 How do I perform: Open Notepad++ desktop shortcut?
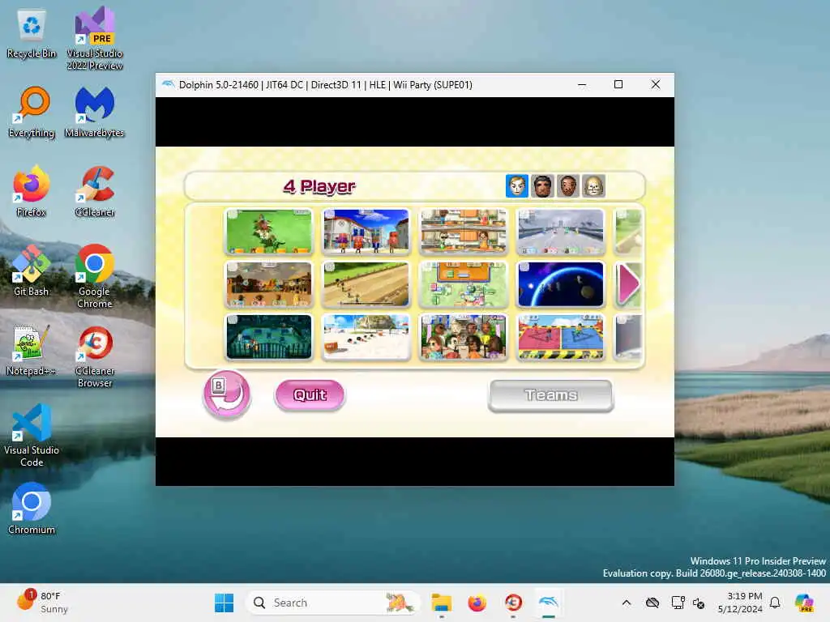[x=32, y=351]
